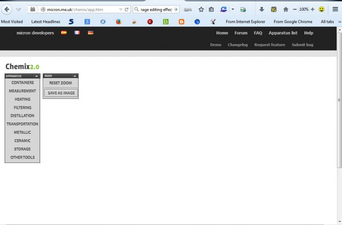Open the Firefox hamburger menu
Viewport: 342px width, 225px height.
pos(335,9)
